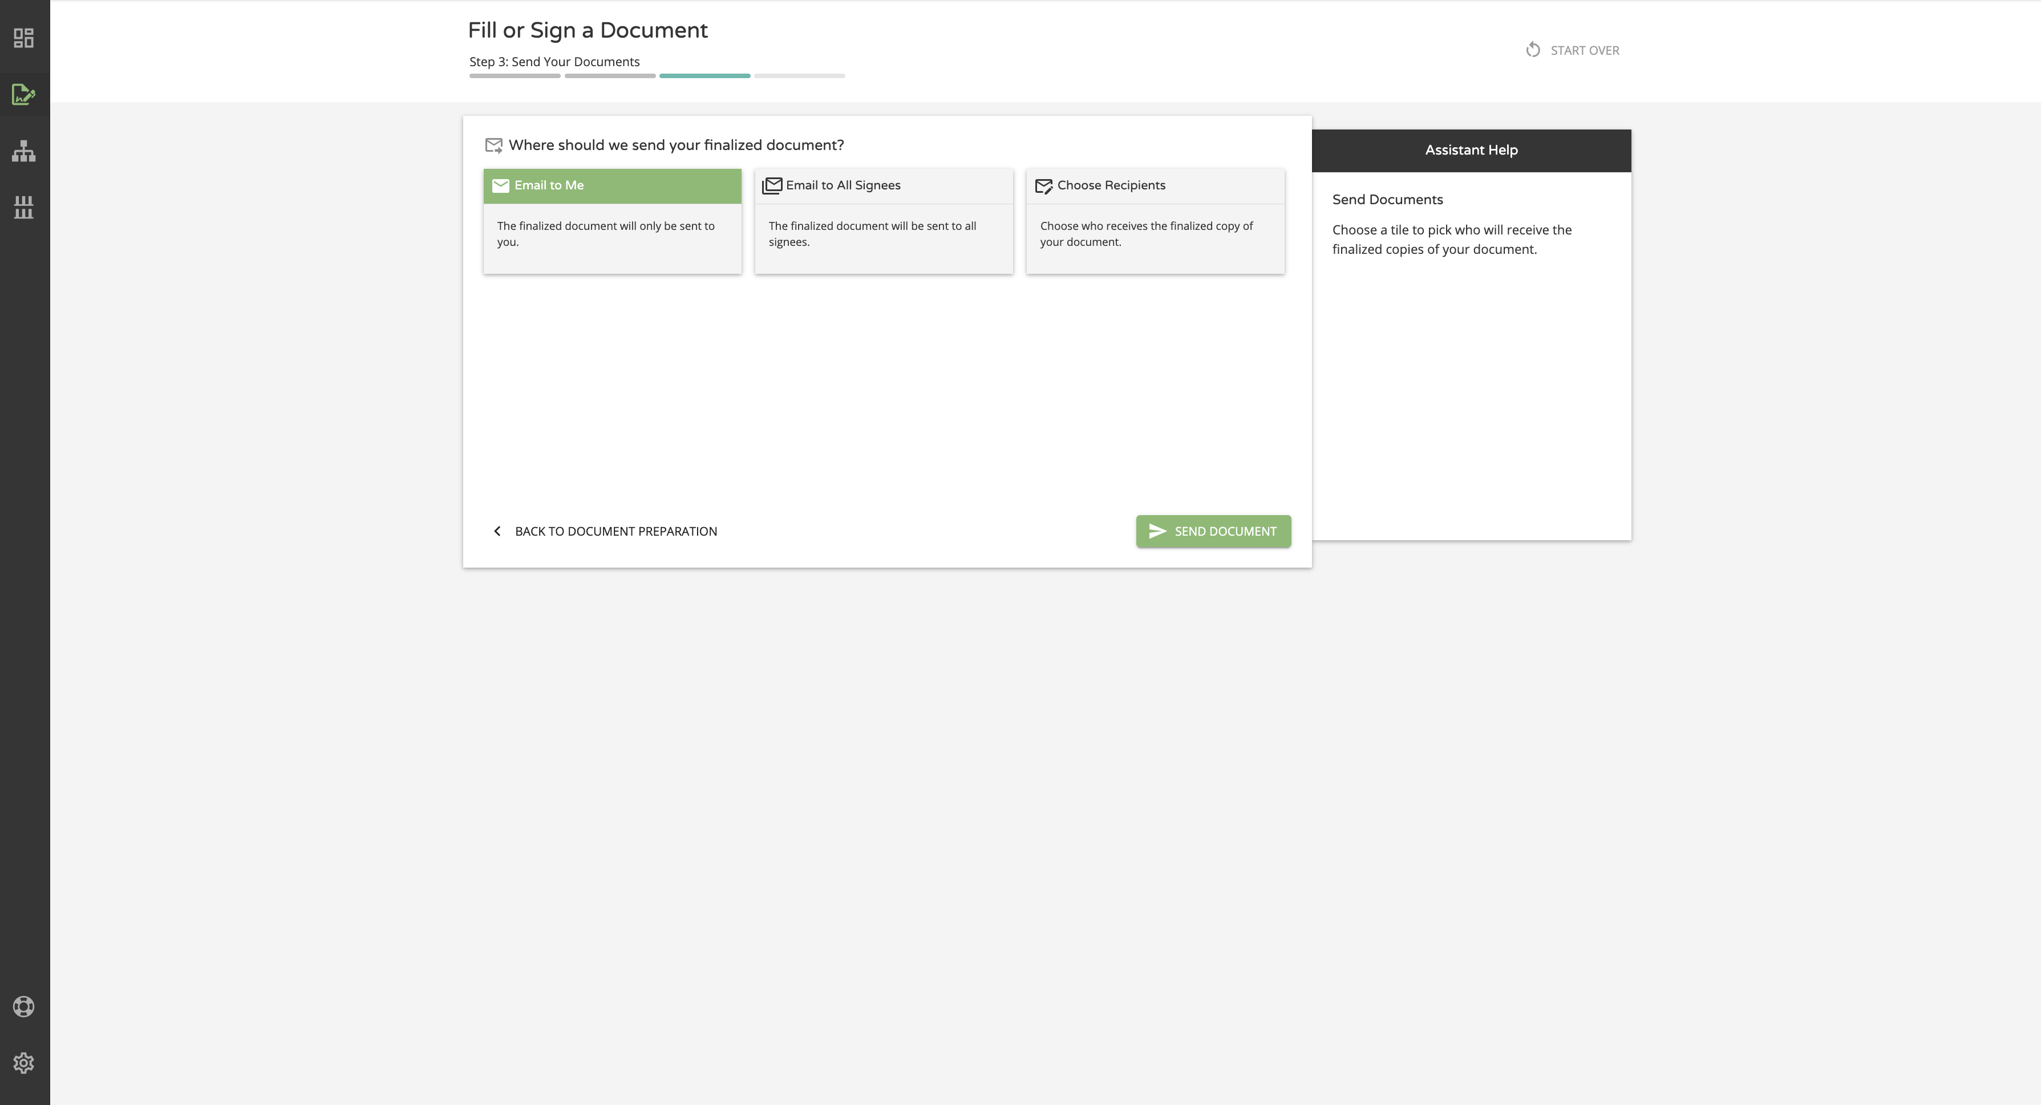Screen dimensions: 2041x1105
Task: Click the fourth unfilled progress step bar
Action: 799,76
